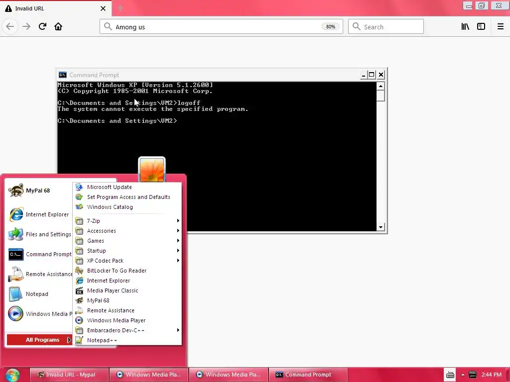
Task: Select the Invalid URL tab
Action: [x=56, y=8]
